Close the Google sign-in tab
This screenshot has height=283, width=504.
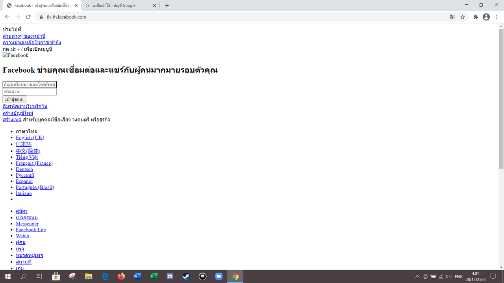point(155,6)
